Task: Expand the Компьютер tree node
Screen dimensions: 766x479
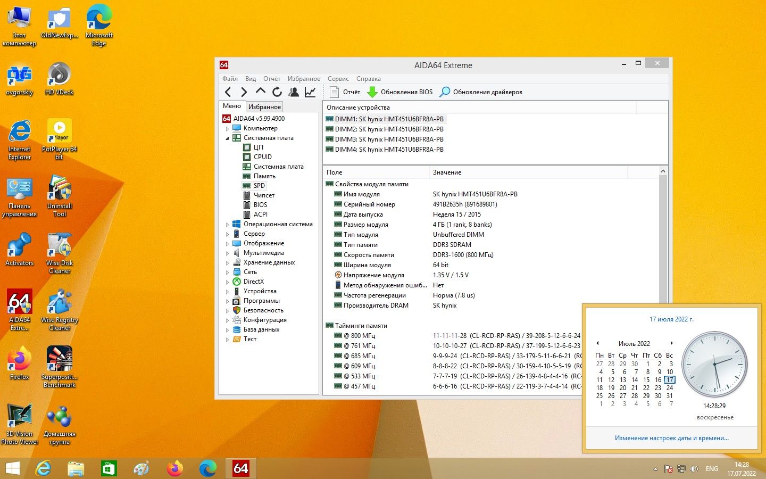Action: (x=227, y=129)
